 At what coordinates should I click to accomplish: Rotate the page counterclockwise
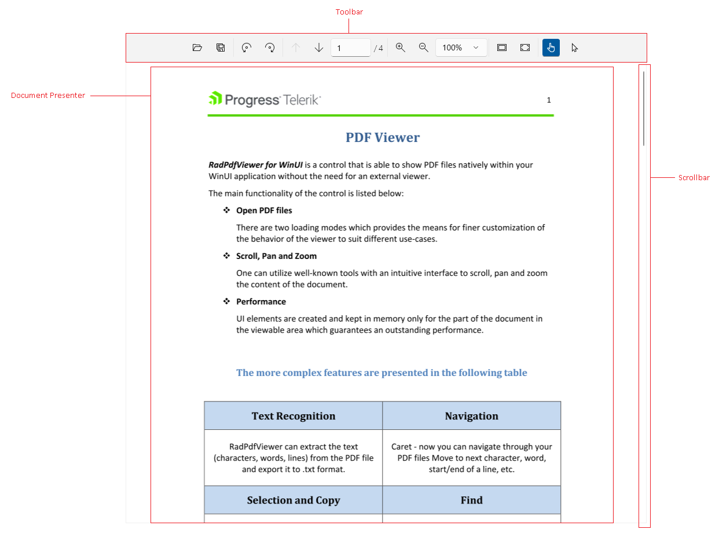coord(247,48)
